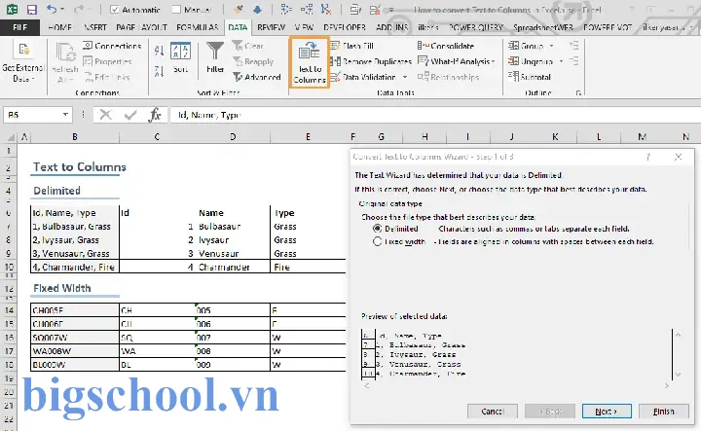Confirm formula bar entry checkmark icon
The height and width of the screenshot is (431, 701).
(x=130, y=115)
